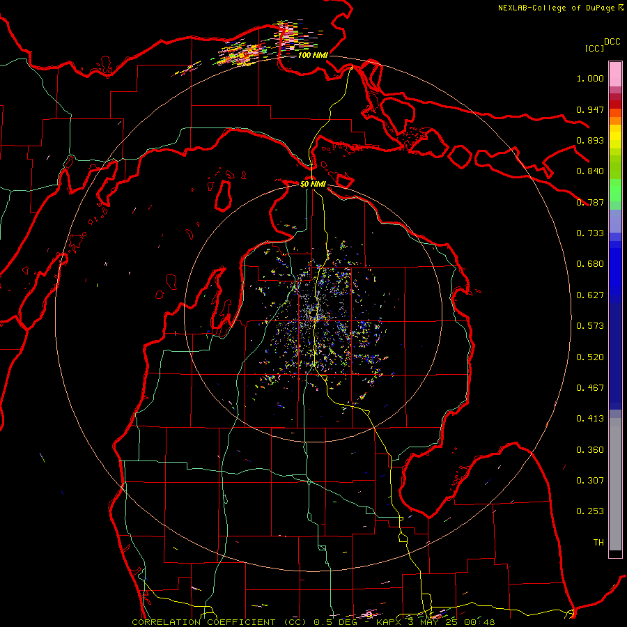Click the 50 NMI range ring label
The image size is (627, 627).
tap(313, 184)
